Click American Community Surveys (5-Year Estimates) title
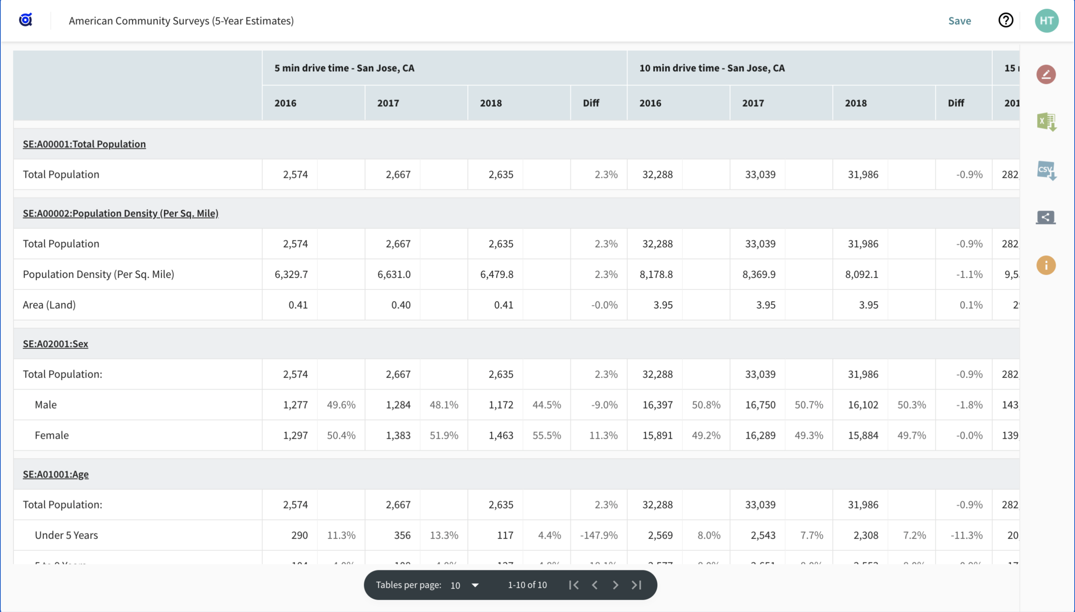1075x612 pixels. (181, 21)
